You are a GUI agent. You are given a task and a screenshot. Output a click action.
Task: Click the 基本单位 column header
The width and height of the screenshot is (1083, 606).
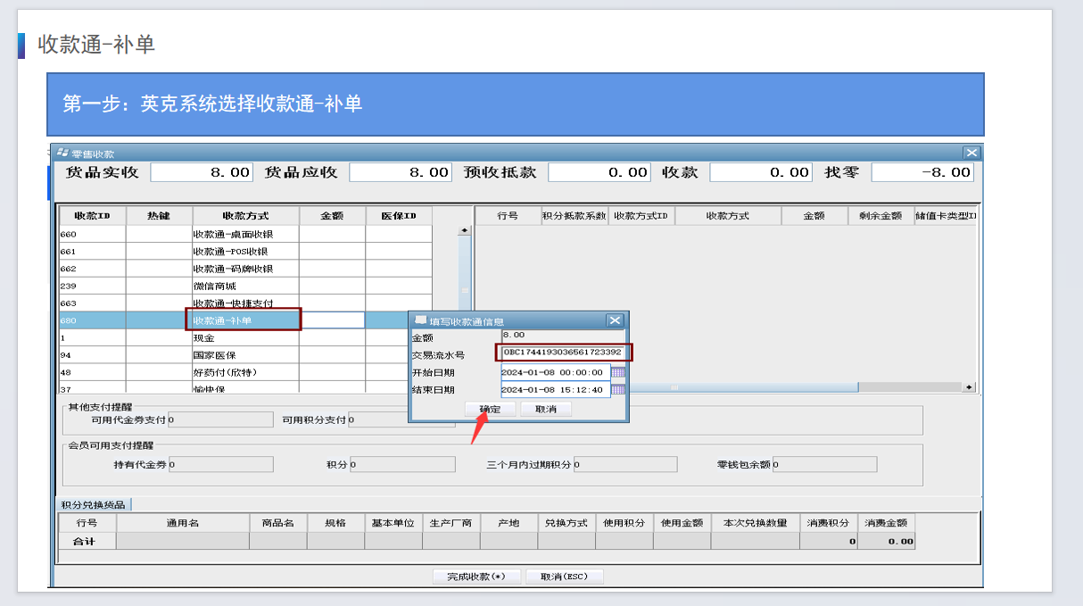point(393,523)
